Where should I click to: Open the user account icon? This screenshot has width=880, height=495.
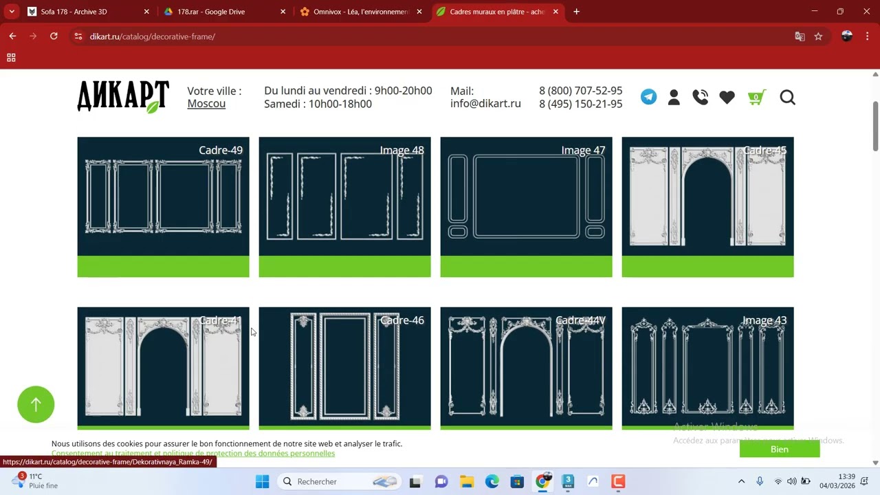click(x=674, y=97)
